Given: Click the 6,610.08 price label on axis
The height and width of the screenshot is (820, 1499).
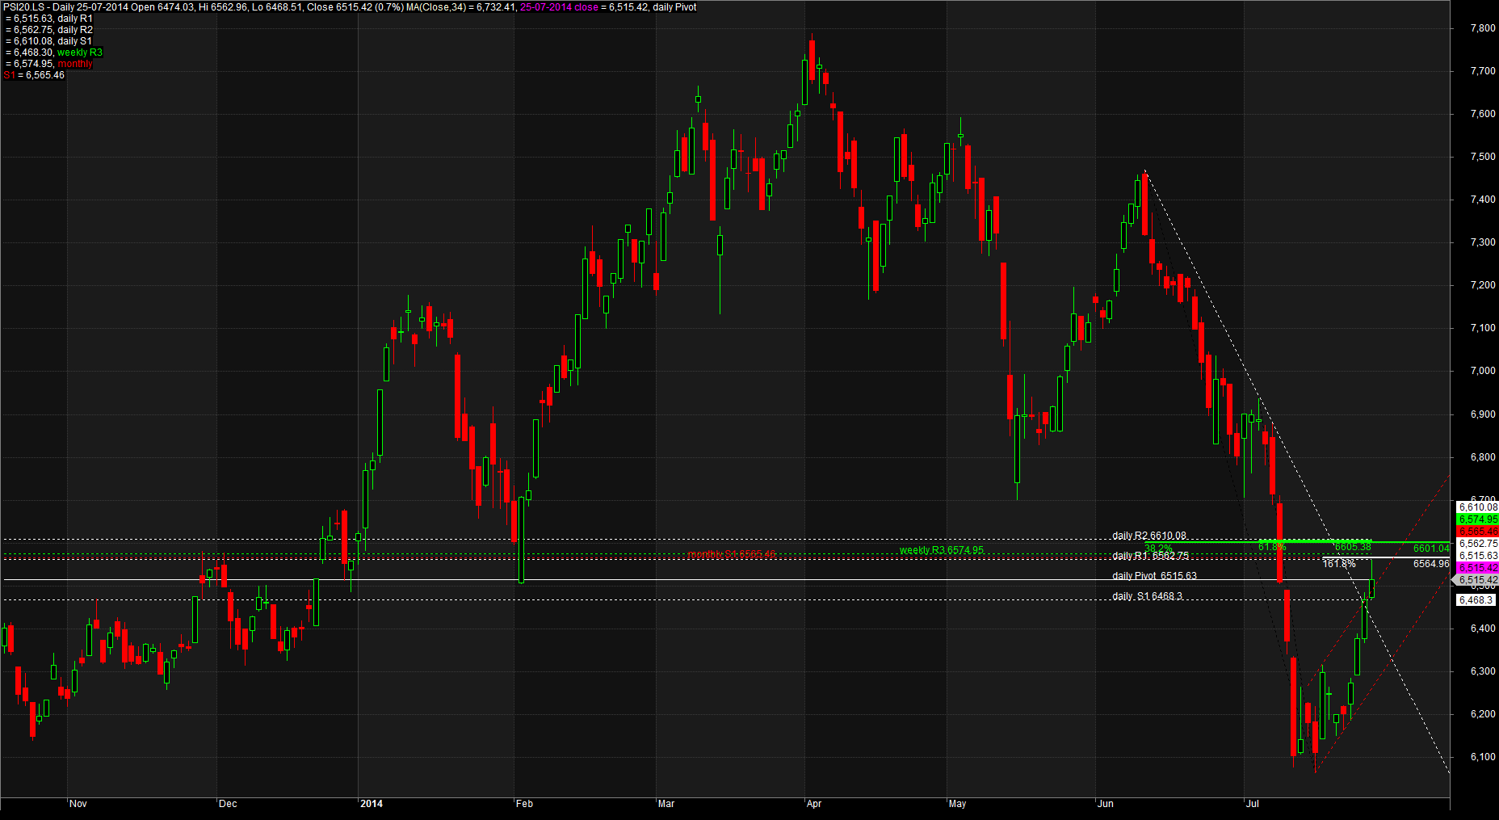Looking at the screenshot, I should 1477,507.
